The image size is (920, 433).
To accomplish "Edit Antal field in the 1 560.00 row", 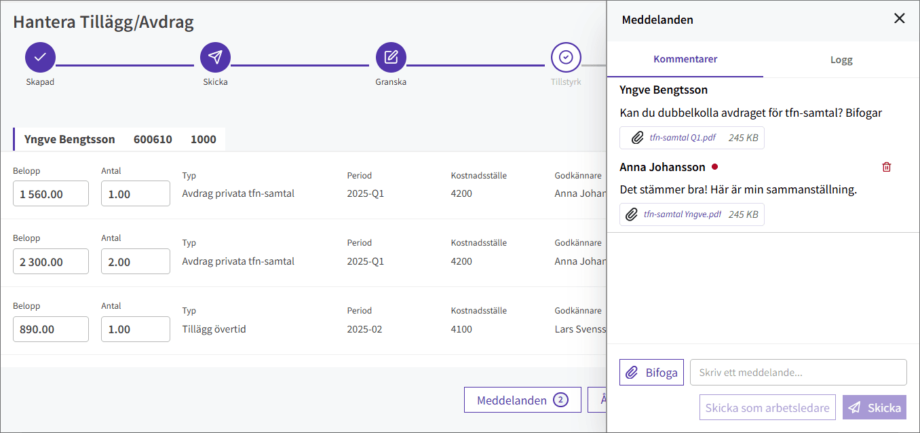I will (x=136, y=193).
